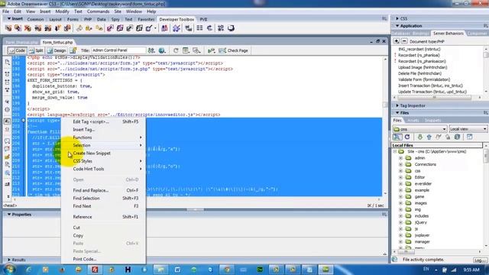The height and width of the screenshot is (275, 489).
Task: Open the Local view dropdown
Action: click(x=468, y=129)
